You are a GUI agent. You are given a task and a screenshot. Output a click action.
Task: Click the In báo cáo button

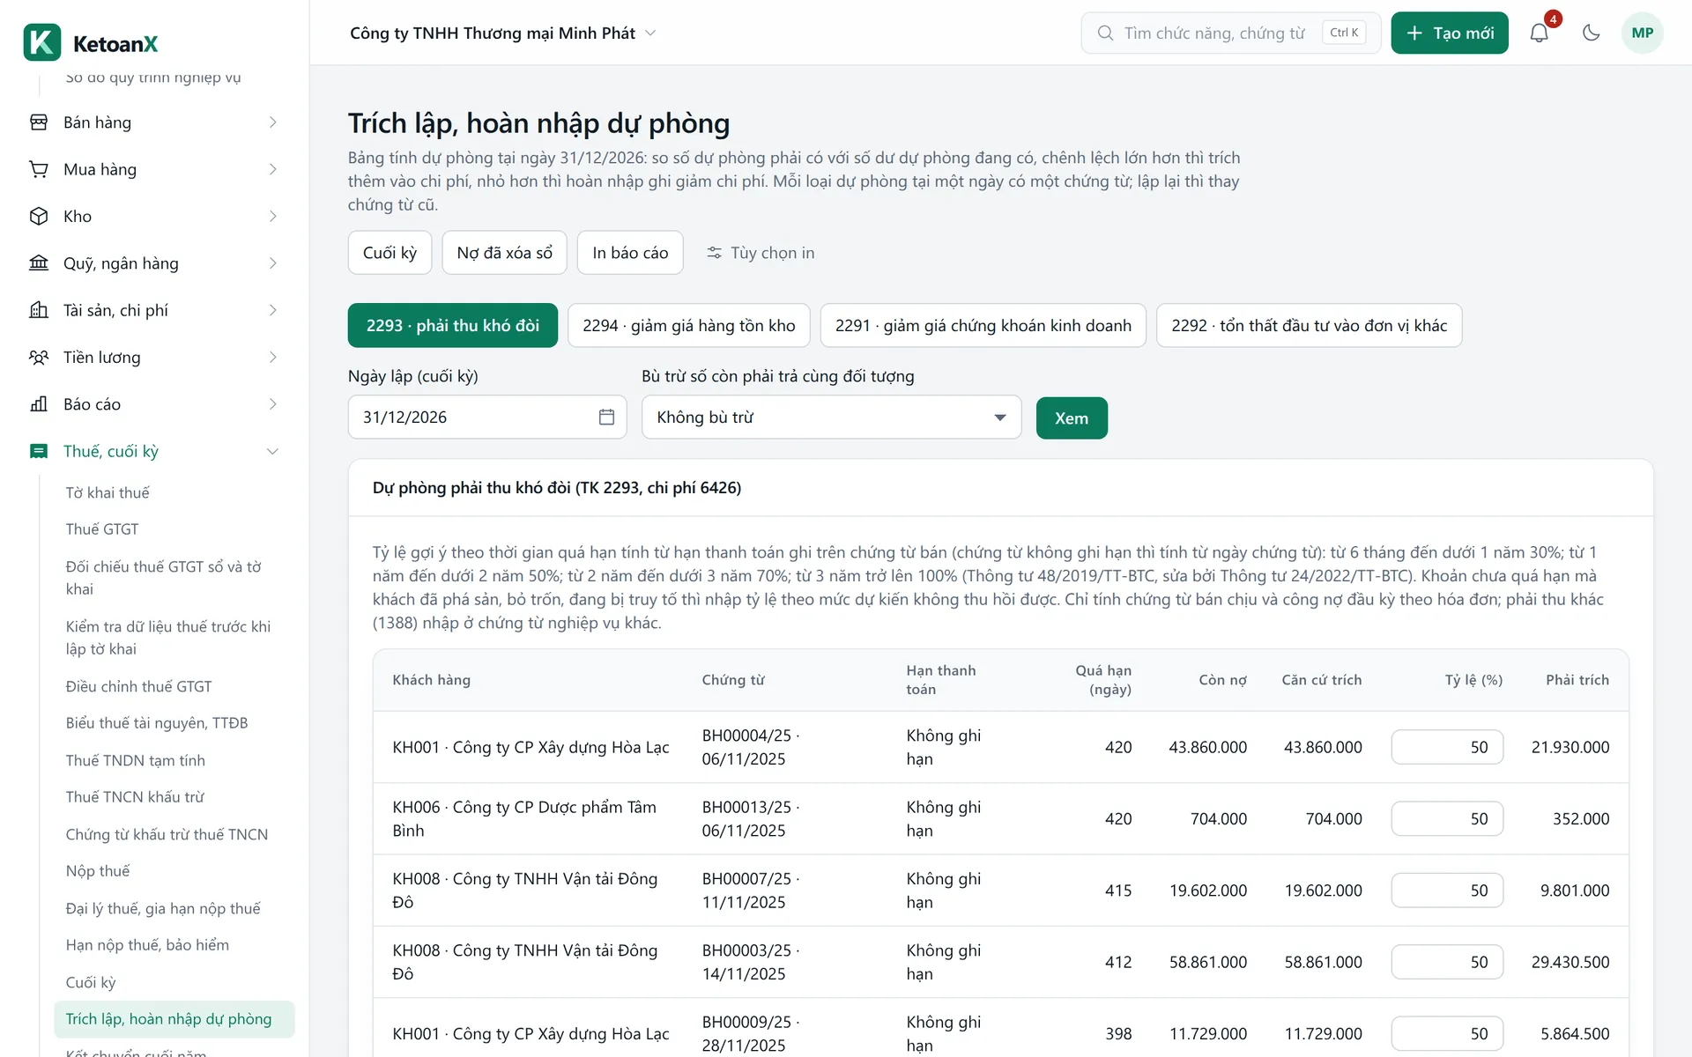[630, 253]
